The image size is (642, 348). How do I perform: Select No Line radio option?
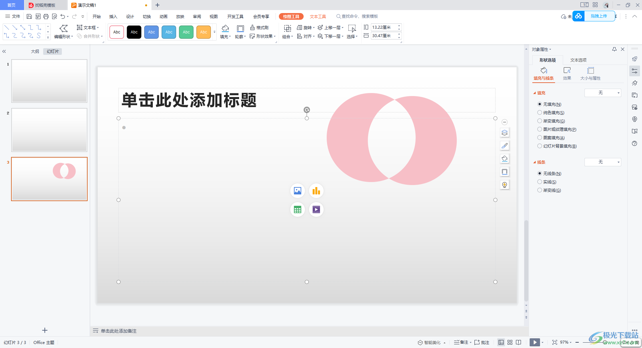[x=540, y=174]
